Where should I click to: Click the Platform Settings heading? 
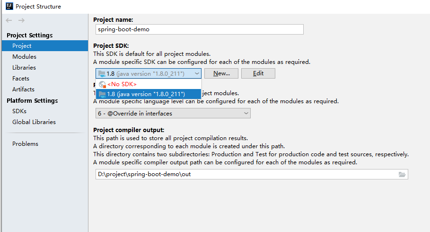(x=32, y=100)
